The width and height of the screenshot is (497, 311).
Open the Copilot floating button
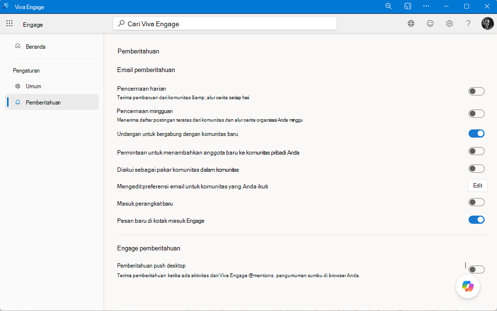467,286
